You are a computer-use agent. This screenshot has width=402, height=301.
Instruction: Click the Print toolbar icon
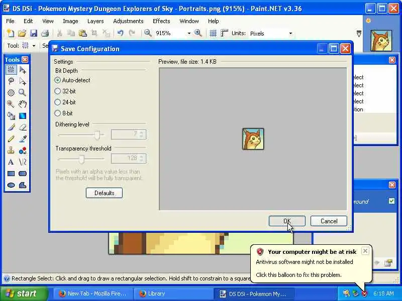[45, 33]
